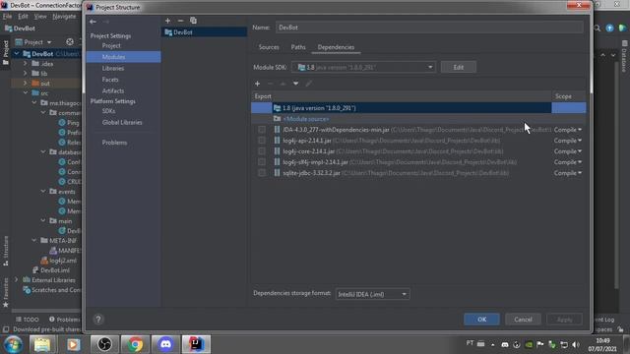630x354 pixels.
Task: Click the Edit SDK button
Action: 459,67
